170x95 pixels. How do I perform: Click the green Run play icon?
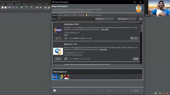pos(22,7)
